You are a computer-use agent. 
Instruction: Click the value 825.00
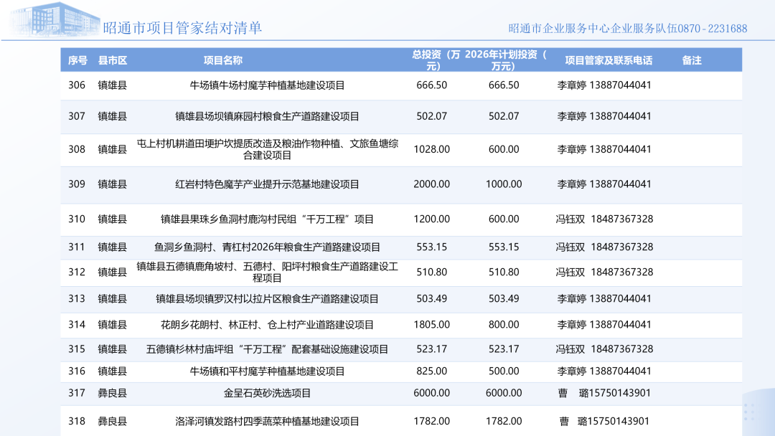431,371
